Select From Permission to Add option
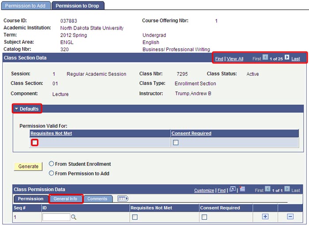Screen dimensions: 309x226 [52, 173]
